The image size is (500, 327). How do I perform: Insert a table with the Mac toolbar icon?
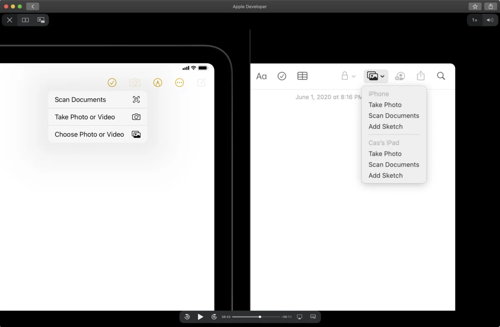pos(302,76)
